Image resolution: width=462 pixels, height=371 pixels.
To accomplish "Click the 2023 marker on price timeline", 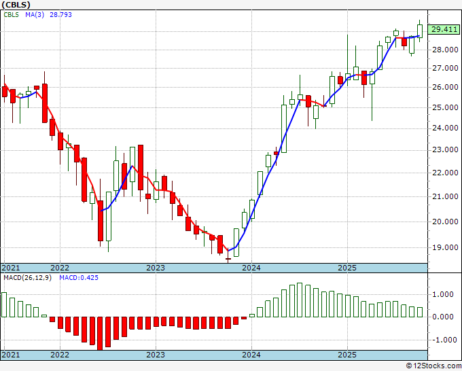I will [x=156, y=268].
